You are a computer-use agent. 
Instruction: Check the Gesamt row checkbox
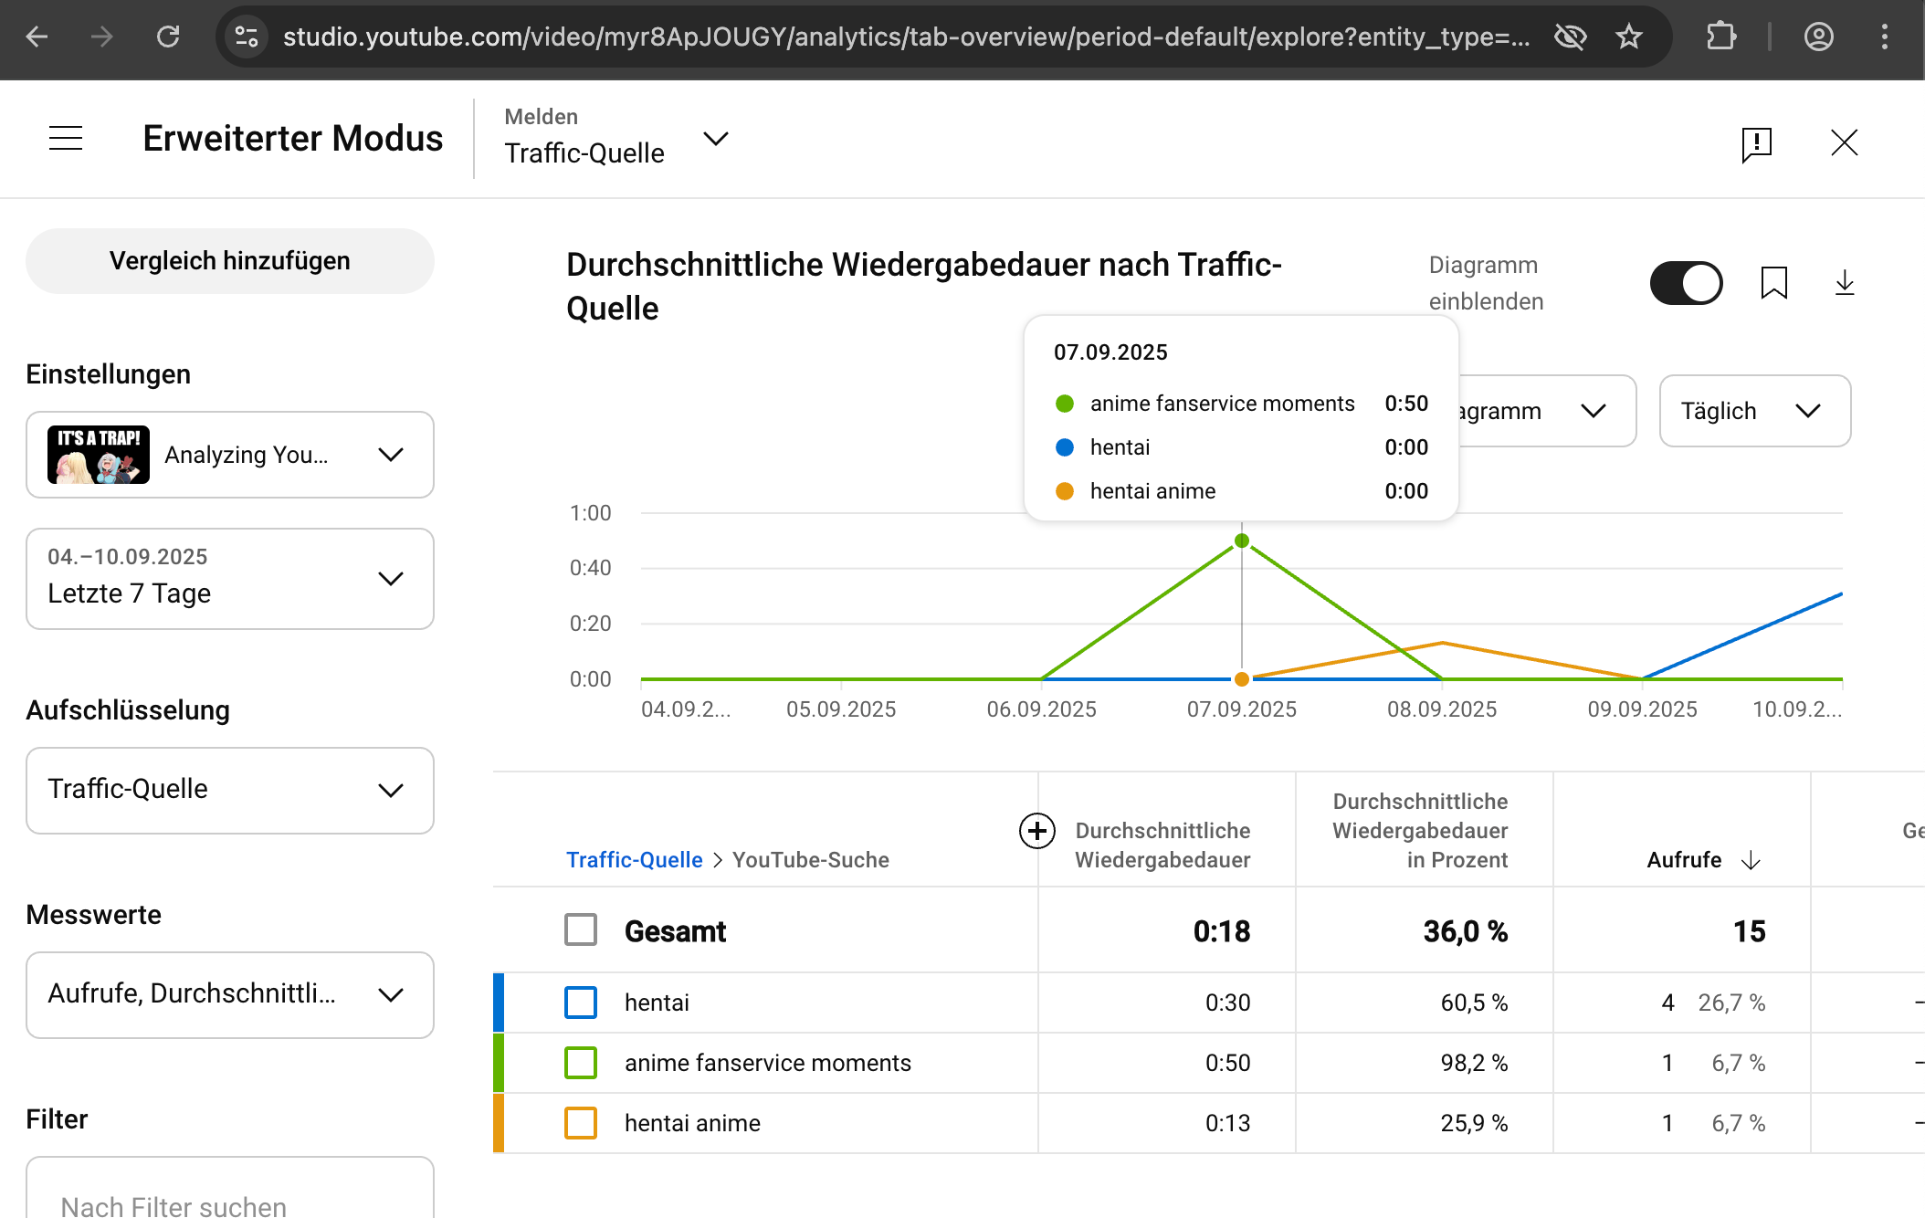581,930
